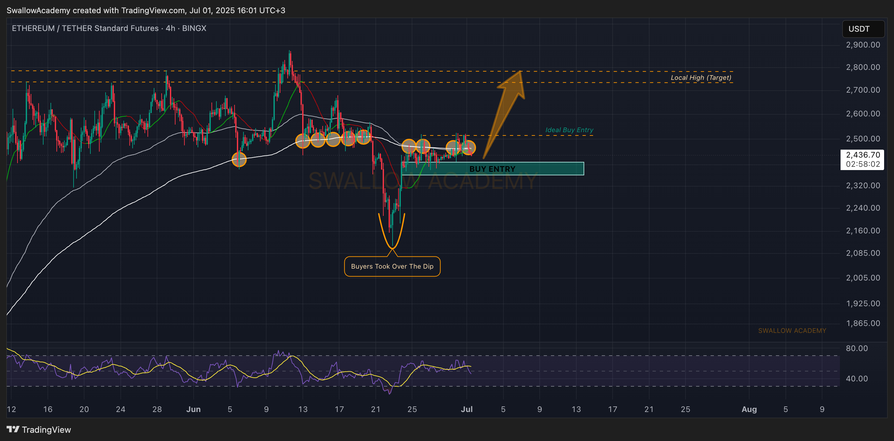The image size is (894, 441).
Task: Click the 24 date label on time axis
Action: coord(120,409)
